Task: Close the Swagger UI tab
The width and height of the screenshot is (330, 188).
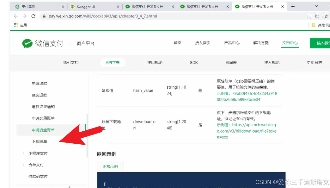Action: click(118, 7)
